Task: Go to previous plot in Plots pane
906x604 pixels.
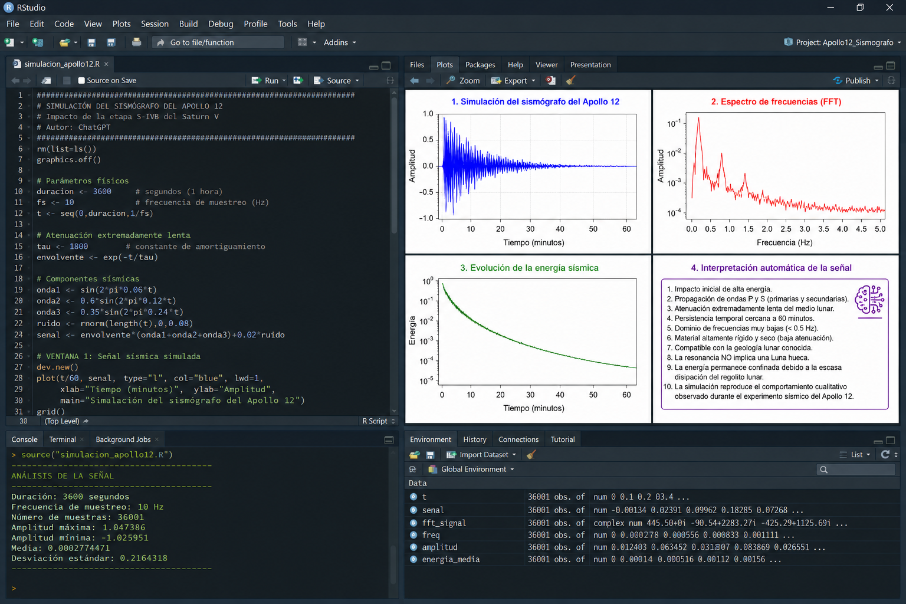Action: (x=415, y=81)
